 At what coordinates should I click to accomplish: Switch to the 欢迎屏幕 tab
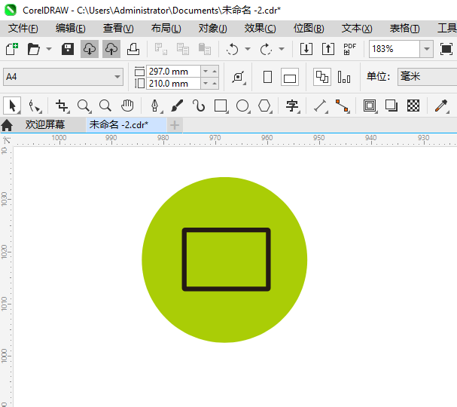pyautogui.click(x=45, y=125)
